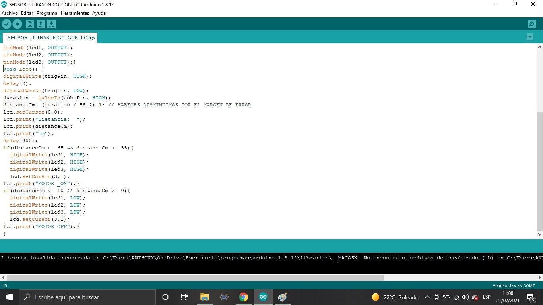Switch to the Arduino taskbar icon
This screenshot has width=543, height=305.
coord(263,297)
